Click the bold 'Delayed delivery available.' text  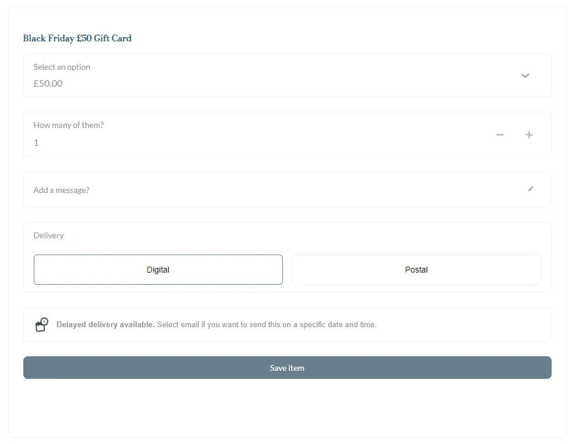pos(105,324)
